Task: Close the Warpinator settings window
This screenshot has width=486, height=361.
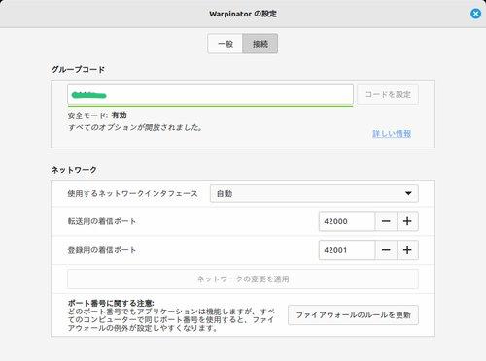Action: [x=475, y=14]
